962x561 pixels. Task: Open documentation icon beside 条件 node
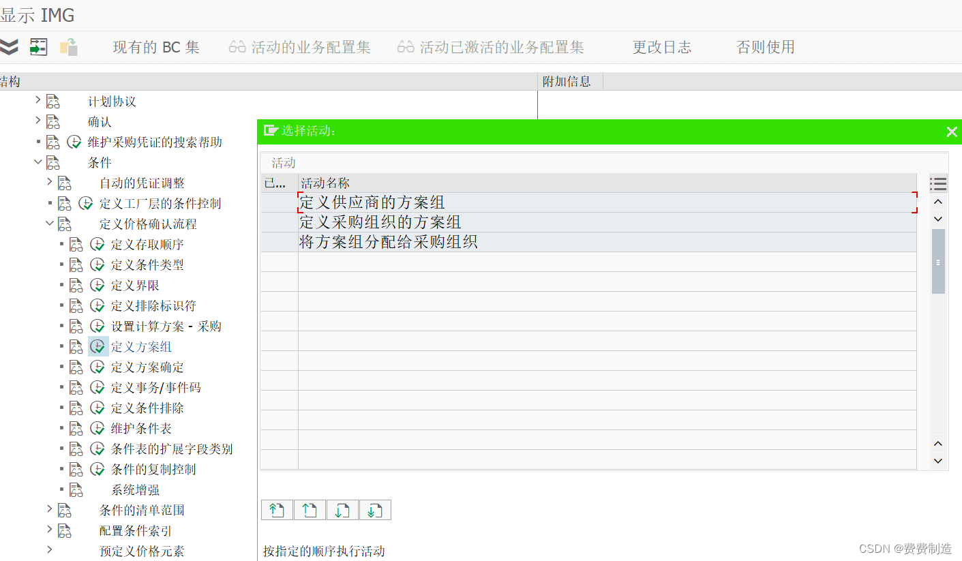[53, 163]
